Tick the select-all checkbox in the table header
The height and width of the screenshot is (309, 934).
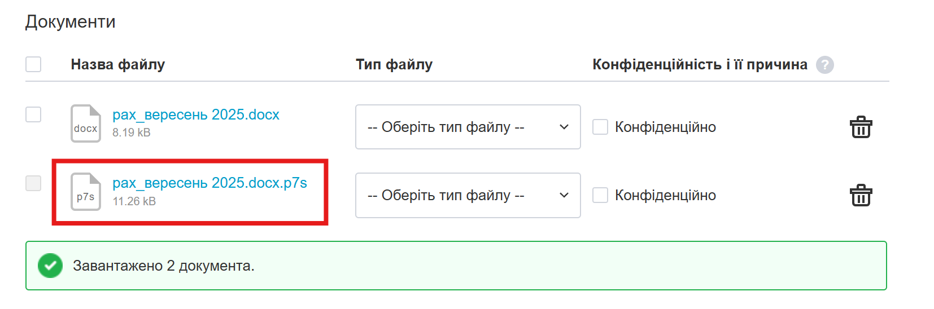(33, 64)
